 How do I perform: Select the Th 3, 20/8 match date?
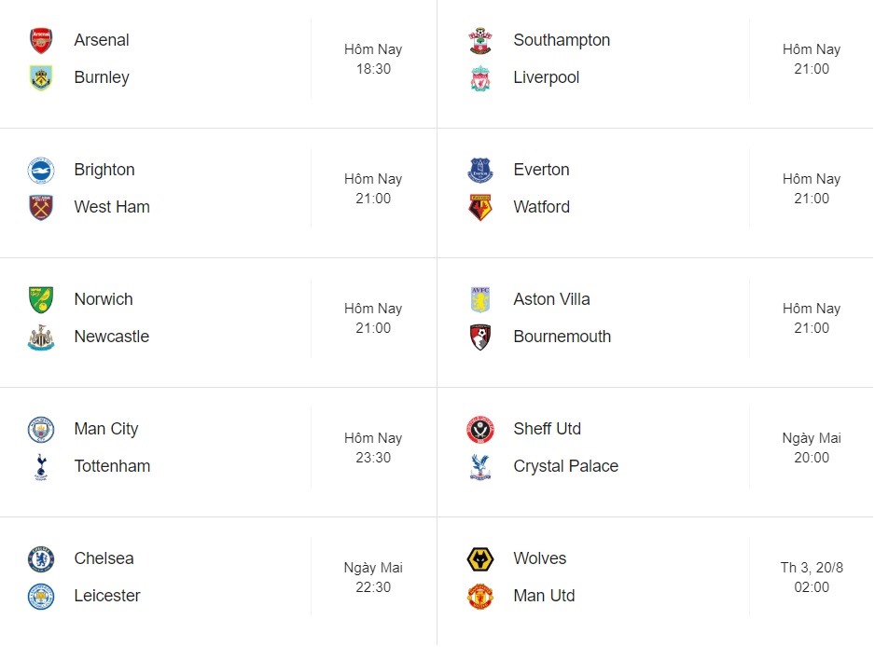click(812, 568)
